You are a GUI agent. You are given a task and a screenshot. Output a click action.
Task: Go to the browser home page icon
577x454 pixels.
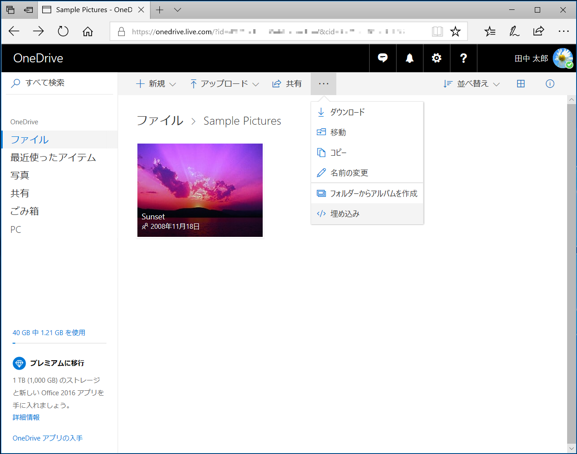87,31
